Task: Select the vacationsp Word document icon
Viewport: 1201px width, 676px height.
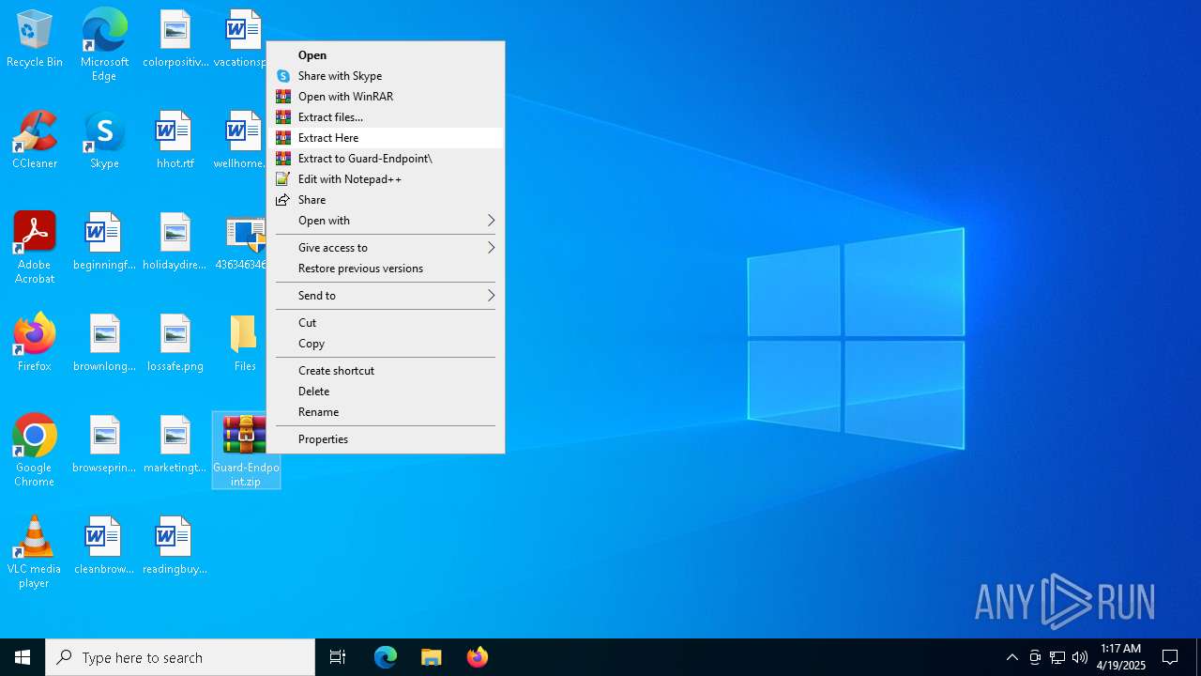Action: [242, 39]
